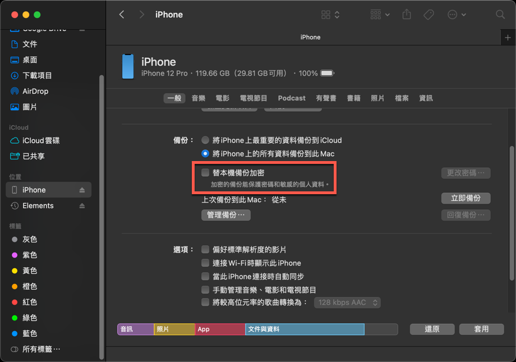Click 立即備份 to back up now

tap(466, 198)
